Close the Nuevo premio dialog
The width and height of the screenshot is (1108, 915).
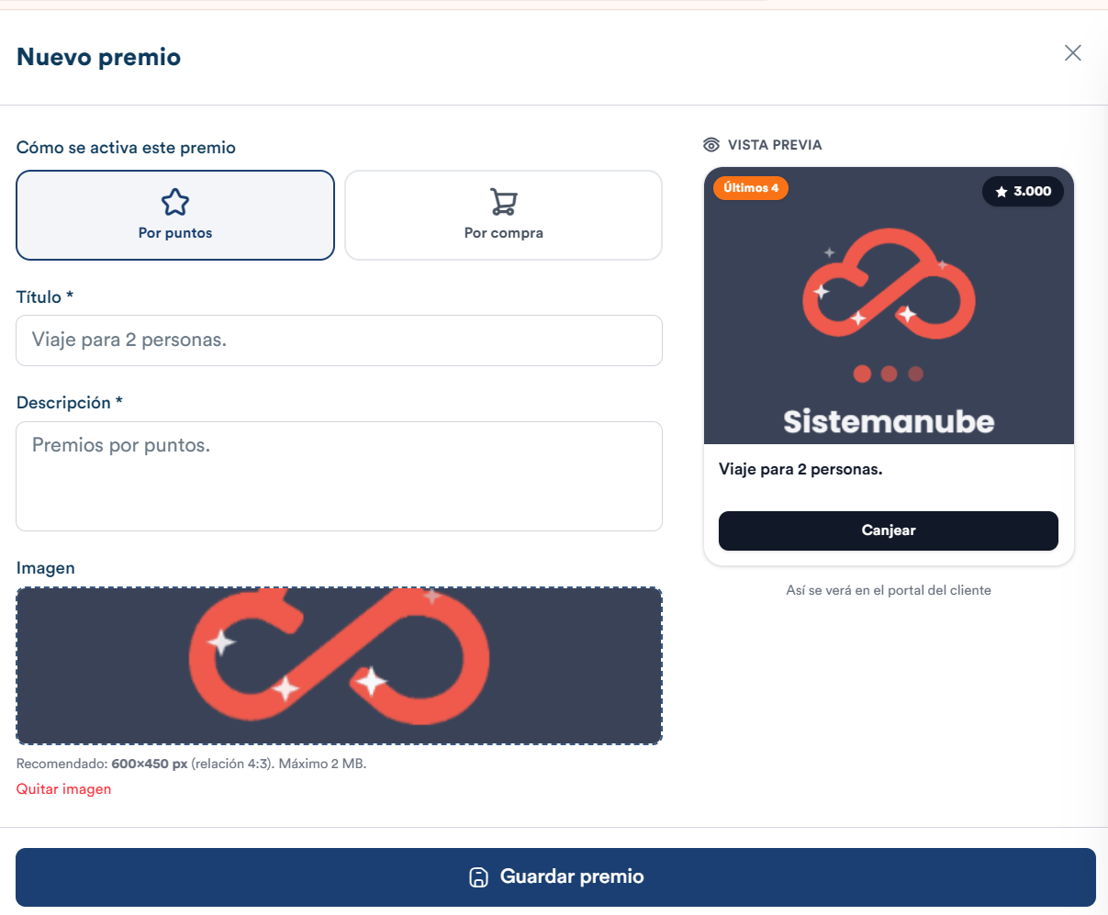[1072, 53]
